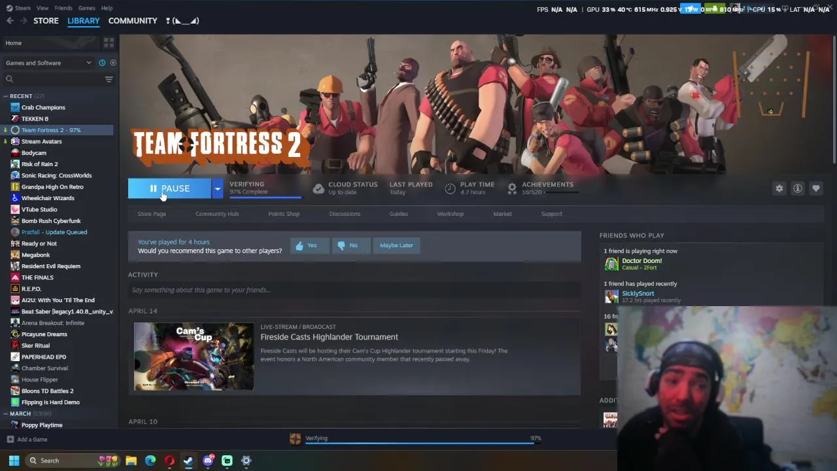This screenshot has height=471, width=837.
Task: Open the Help menu
Action: pyautogui.click(x=107, y=8)
